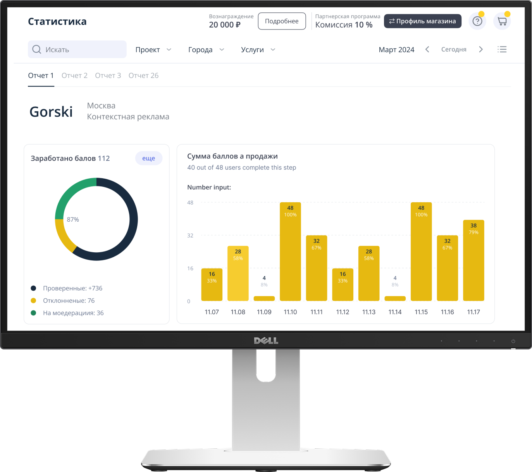Click the Gorski project title
The height and width of the screenshot is (472, 532).
point(51,112)
